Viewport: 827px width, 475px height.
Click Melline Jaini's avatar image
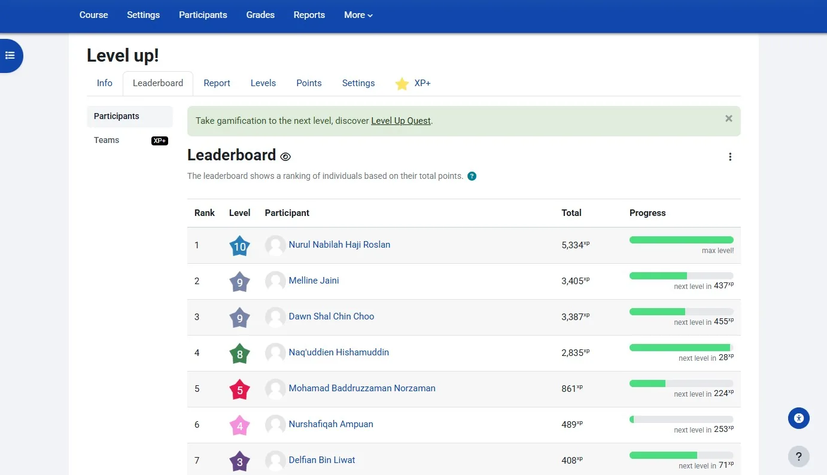(275, 281)
